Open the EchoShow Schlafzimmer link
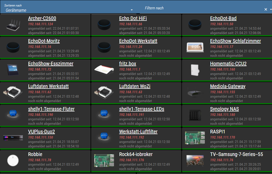 point(235,41)
